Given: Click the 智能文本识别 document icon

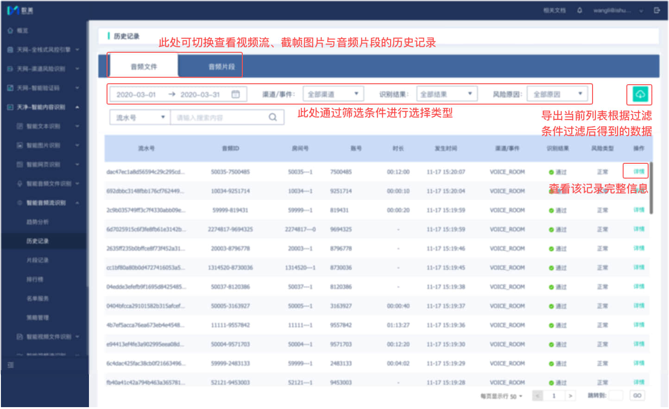Looking at the screenshot, I should pos(19,126).
